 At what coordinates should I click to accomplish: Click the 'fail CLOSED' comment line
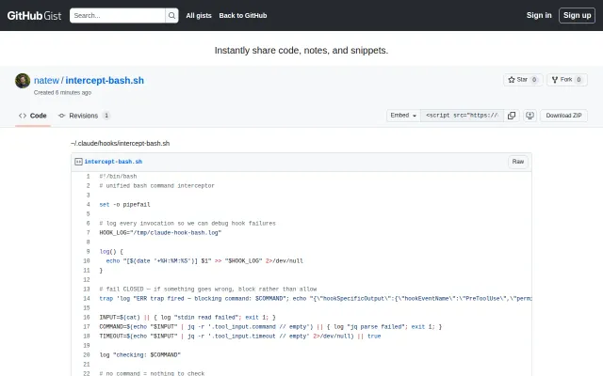click(208, 290)
